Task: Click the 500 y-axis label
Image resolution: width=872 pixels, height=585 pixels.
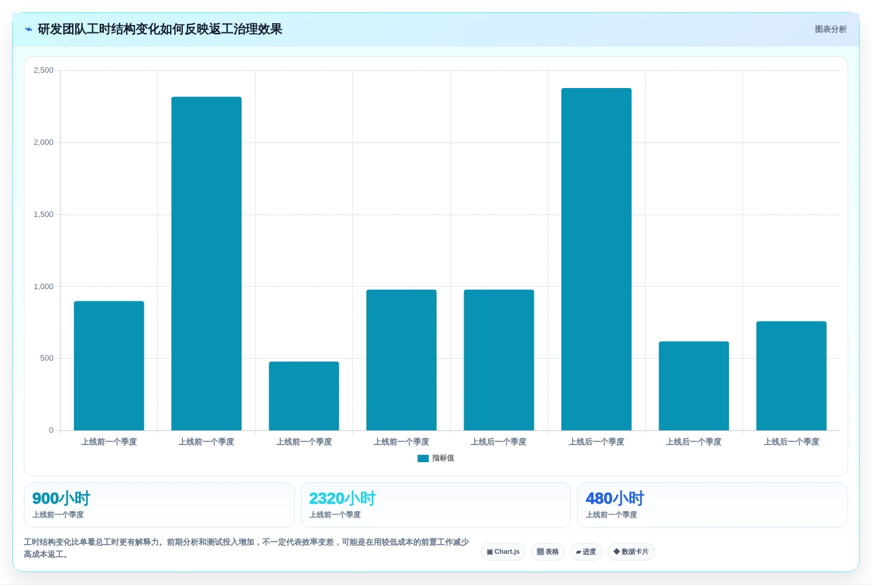Action: tap(47, 358)
